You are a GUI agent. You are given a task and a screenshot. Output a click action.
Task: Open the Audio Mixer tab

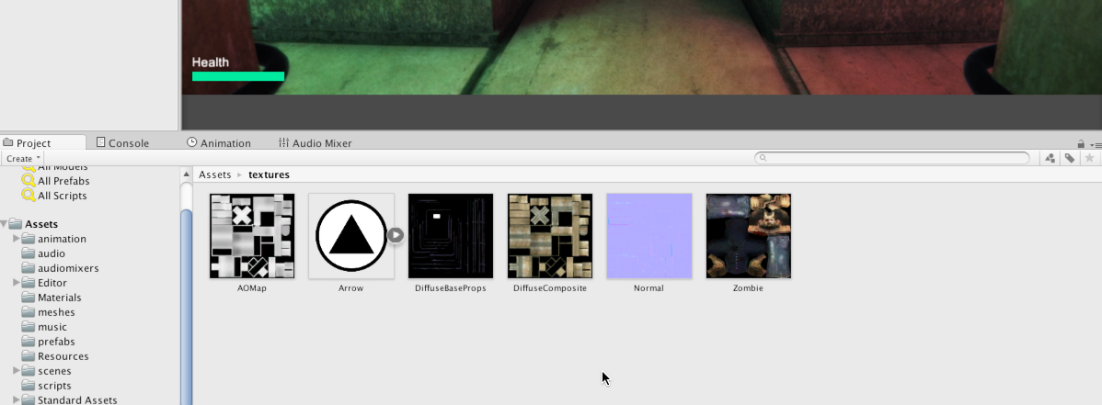(316, 143)
